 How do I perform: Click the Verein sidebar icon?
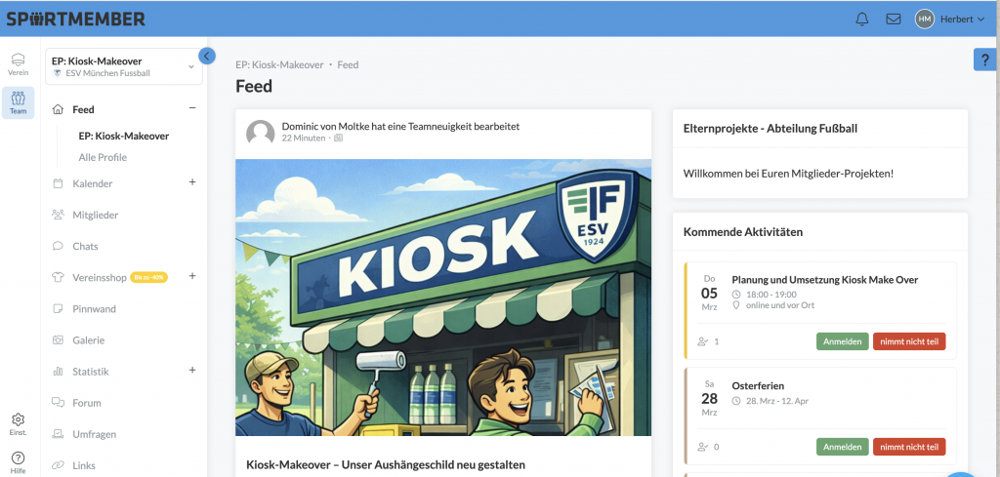tap(19, 64)
